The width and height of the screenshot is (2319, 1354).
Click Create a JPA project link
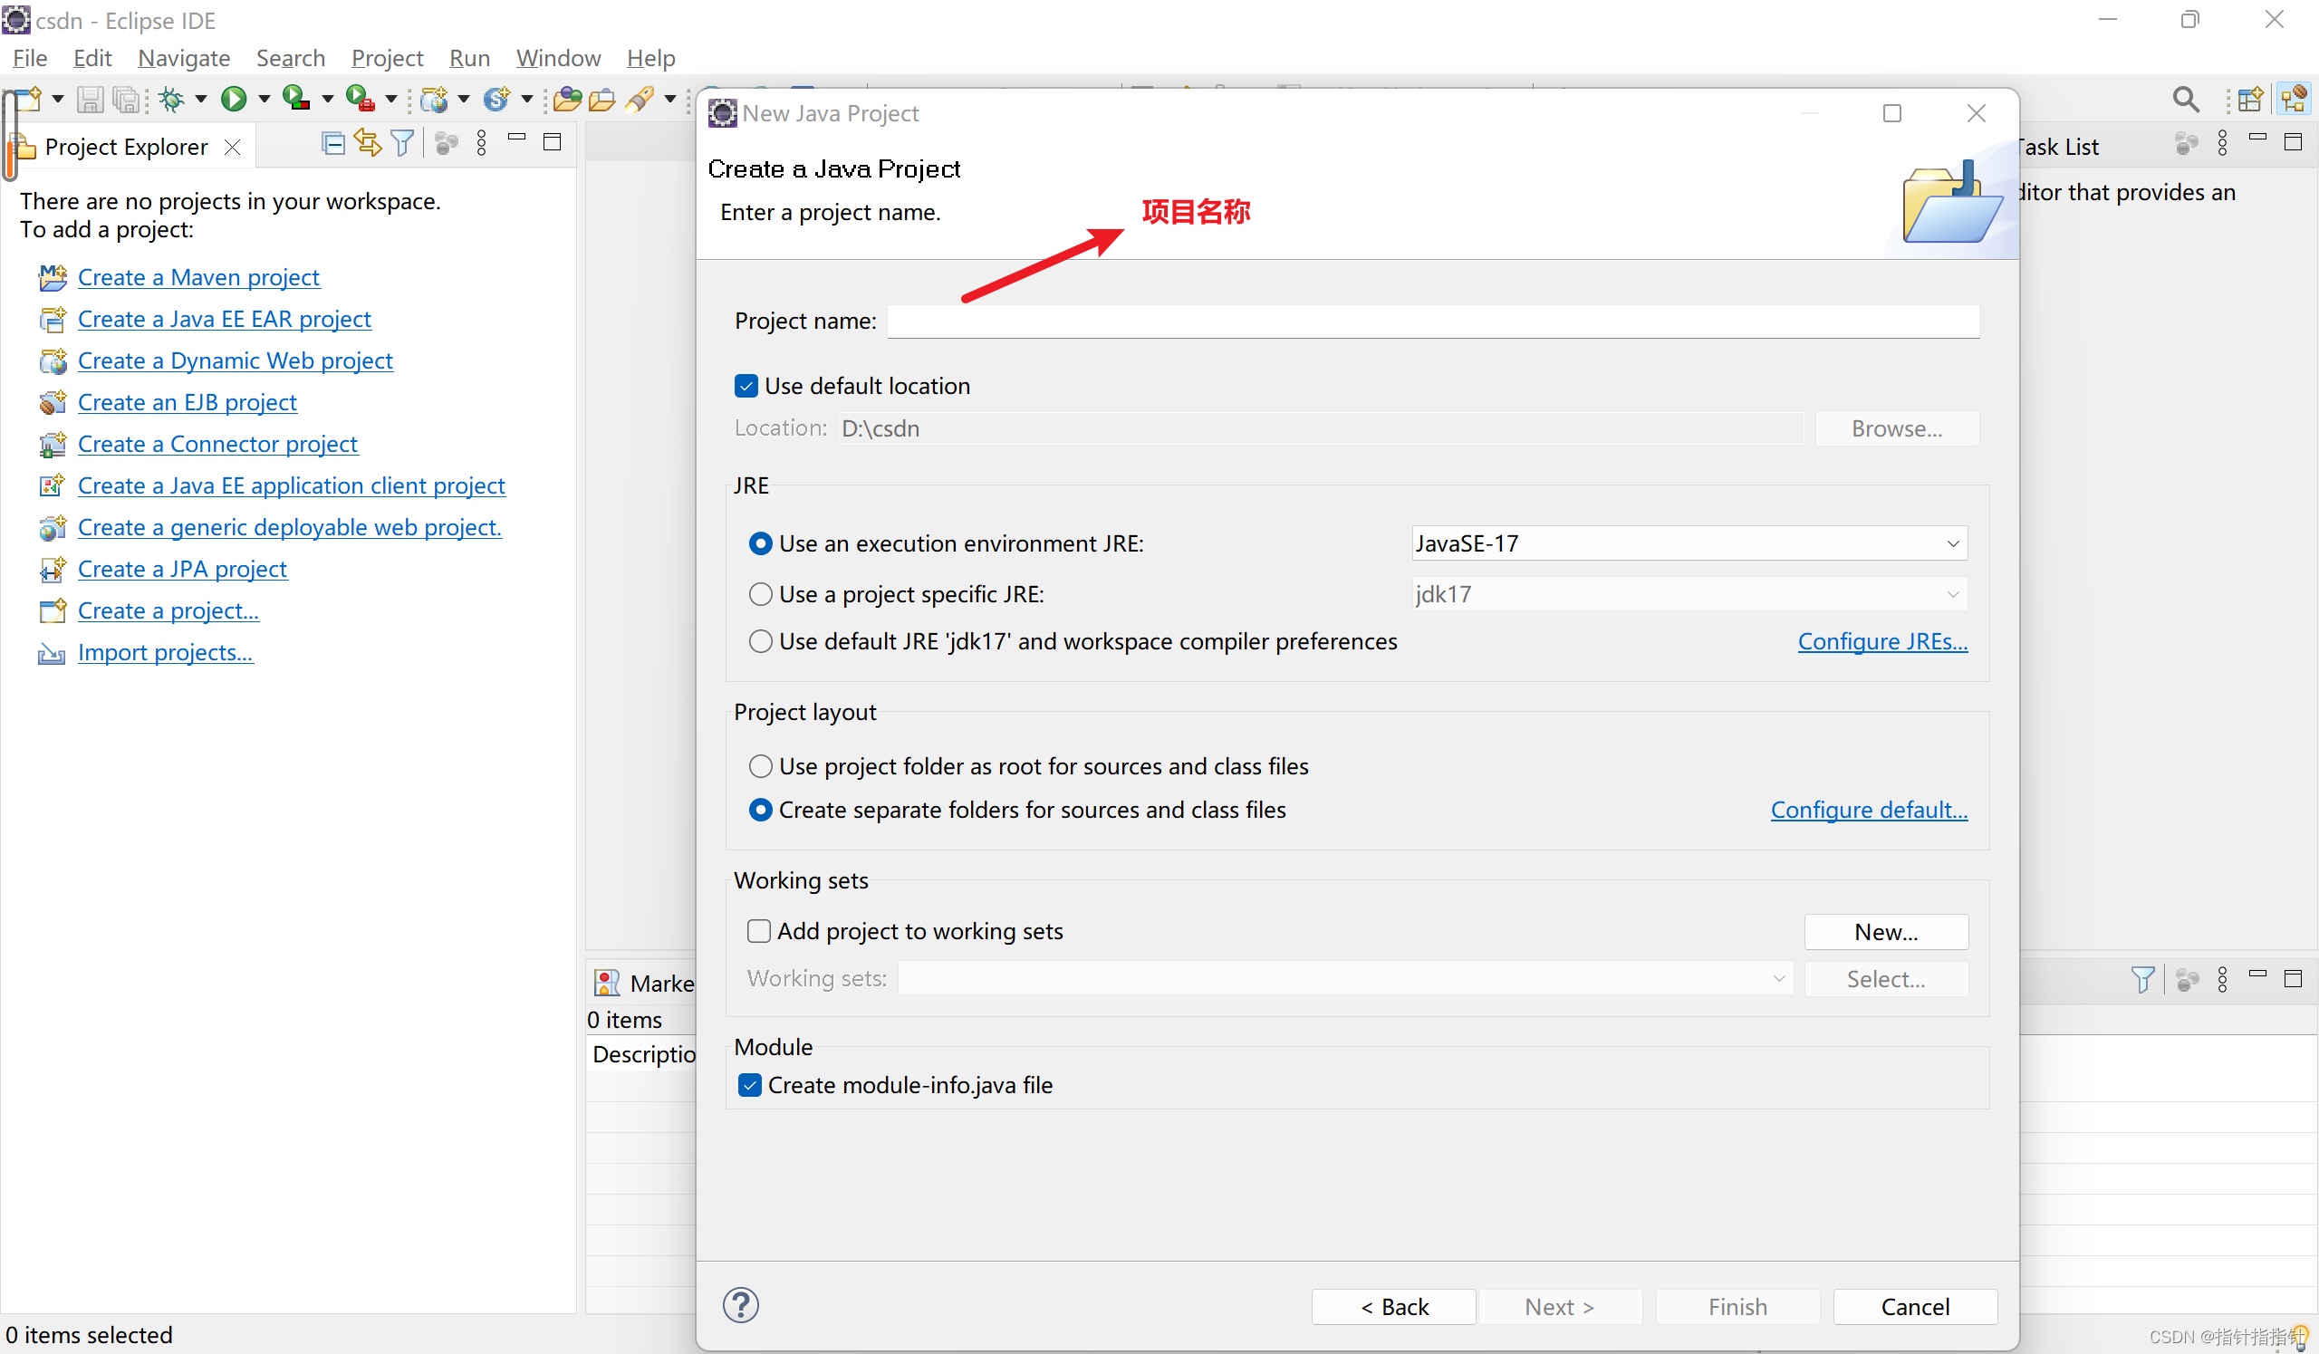coord(182,570)
